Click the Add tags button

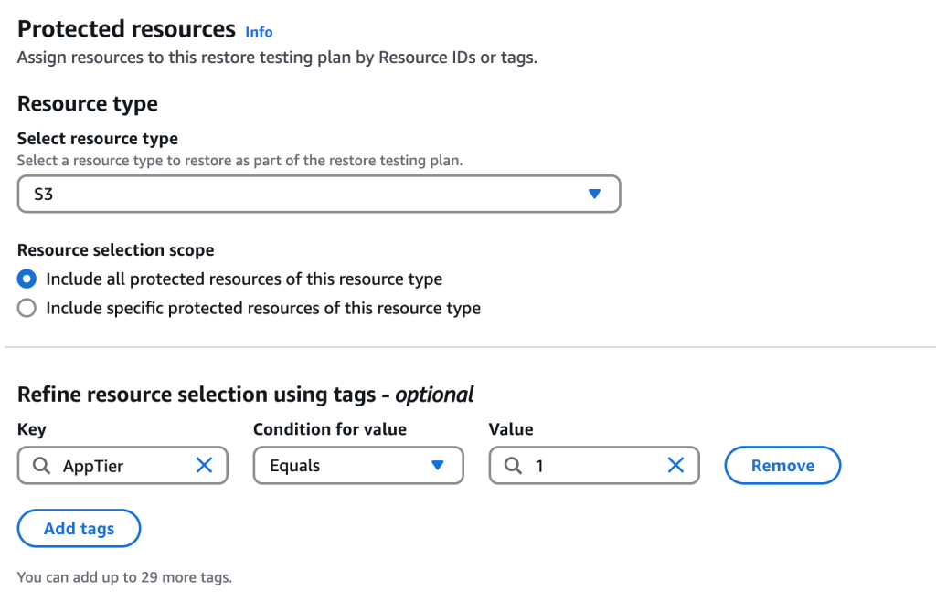[79, 528]
